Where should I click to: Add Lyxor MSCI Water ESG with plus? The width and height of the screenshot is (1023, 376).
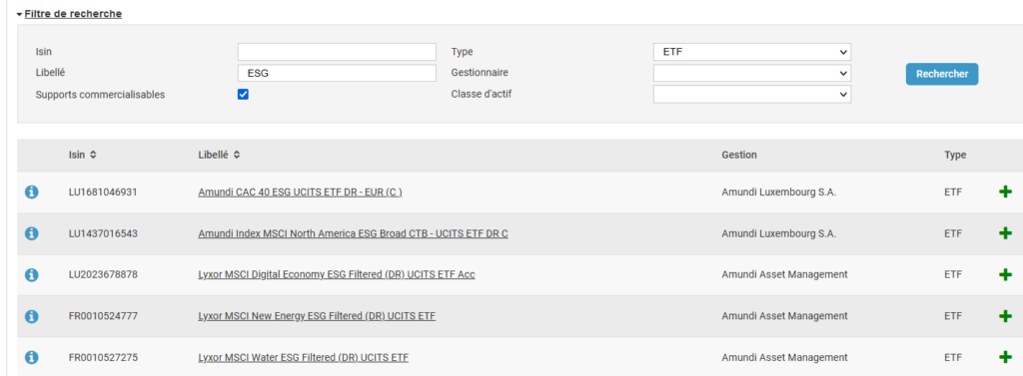tap(1005, 357)
